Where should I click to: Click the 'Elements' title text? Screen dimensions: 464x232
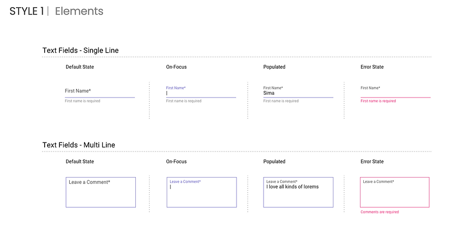point(79,11)
